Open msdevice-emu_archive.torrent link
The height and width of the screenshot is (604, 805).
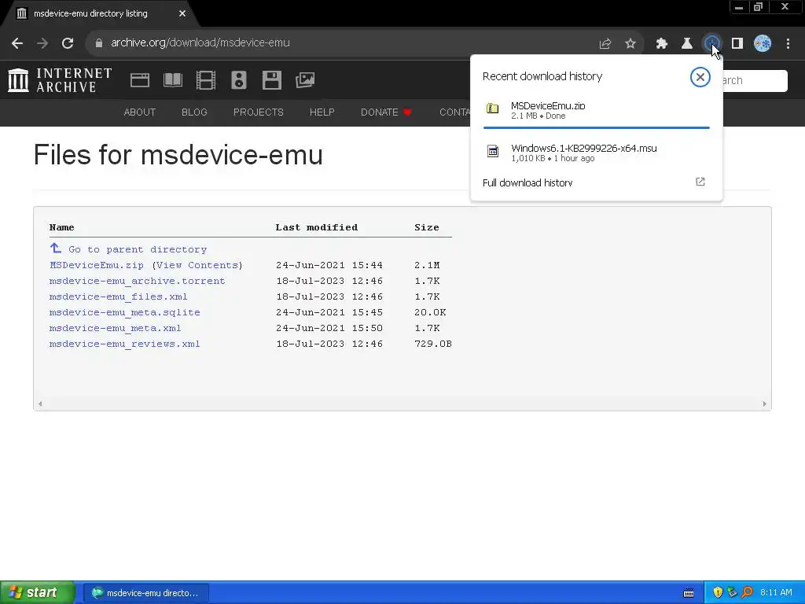tap(137, 281)
